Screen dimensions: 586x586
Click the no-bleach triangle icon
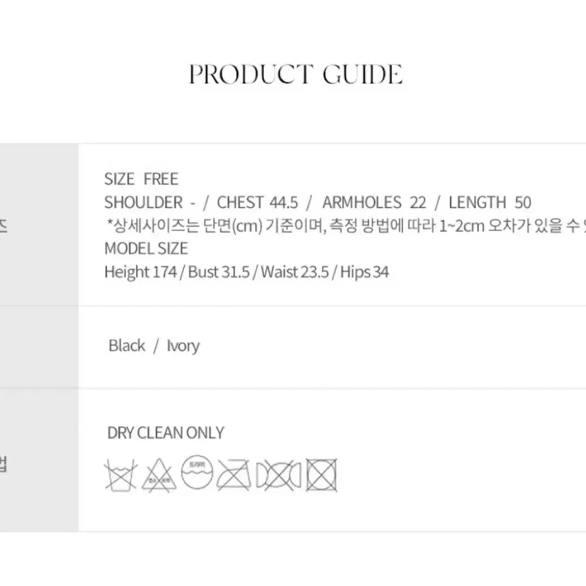[159, 475]
